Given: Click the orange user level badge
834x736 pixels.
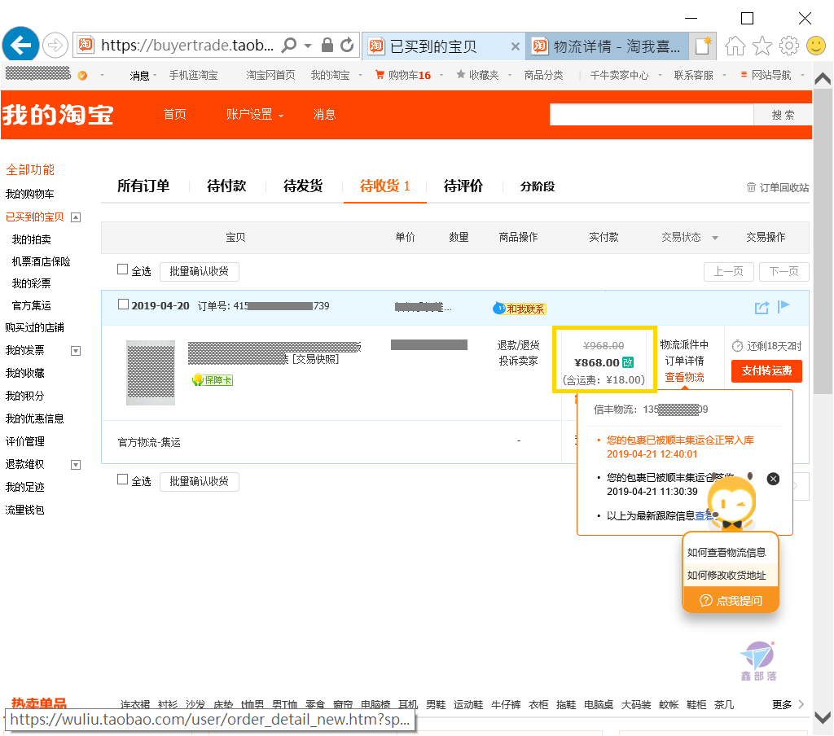Looking at the screenshot, I should 82,76.
